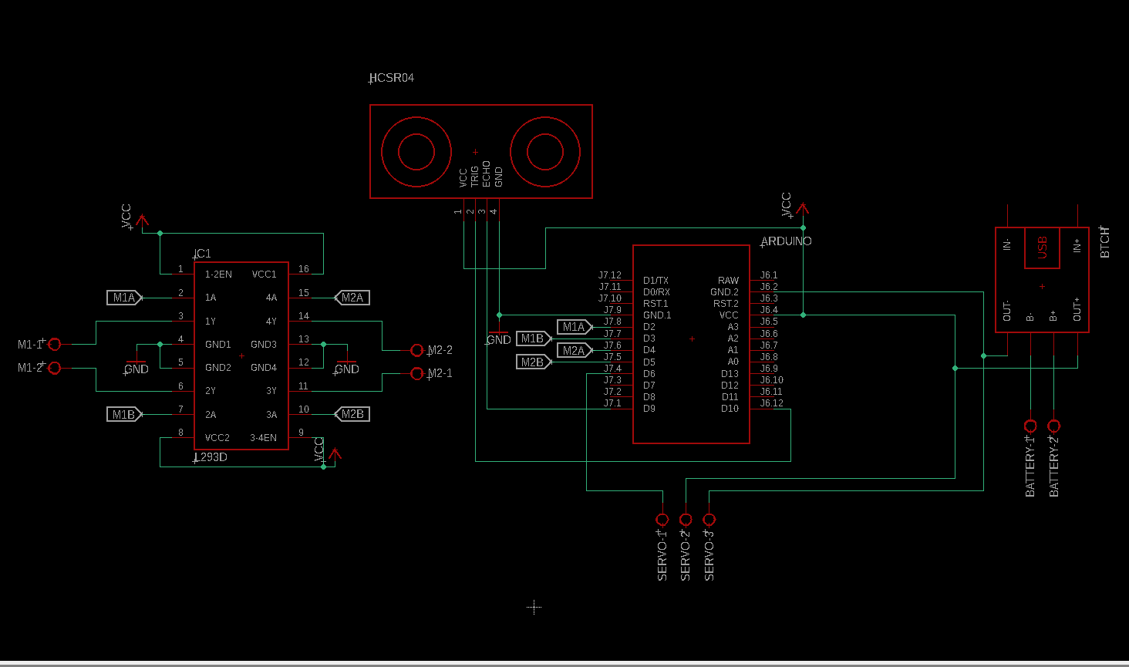Click the BATTERY-1 connector pad

click(1030, 426)
